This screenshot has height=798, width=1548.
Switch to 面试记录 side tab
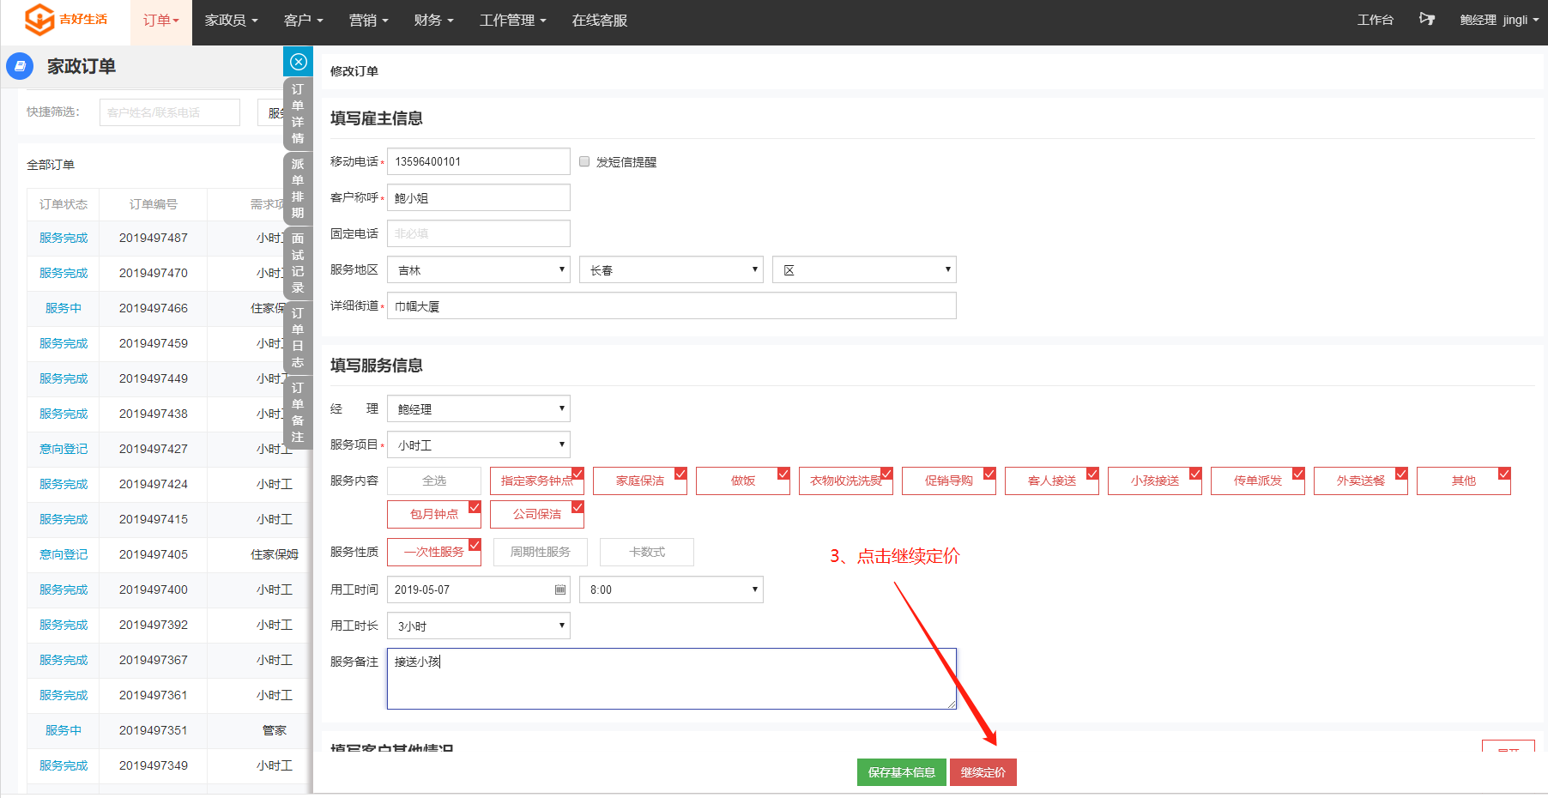point(298,263)
